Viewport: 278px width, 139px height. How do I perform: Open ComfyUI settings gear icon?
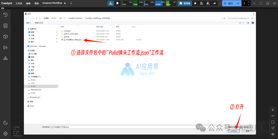click(5, 134)
